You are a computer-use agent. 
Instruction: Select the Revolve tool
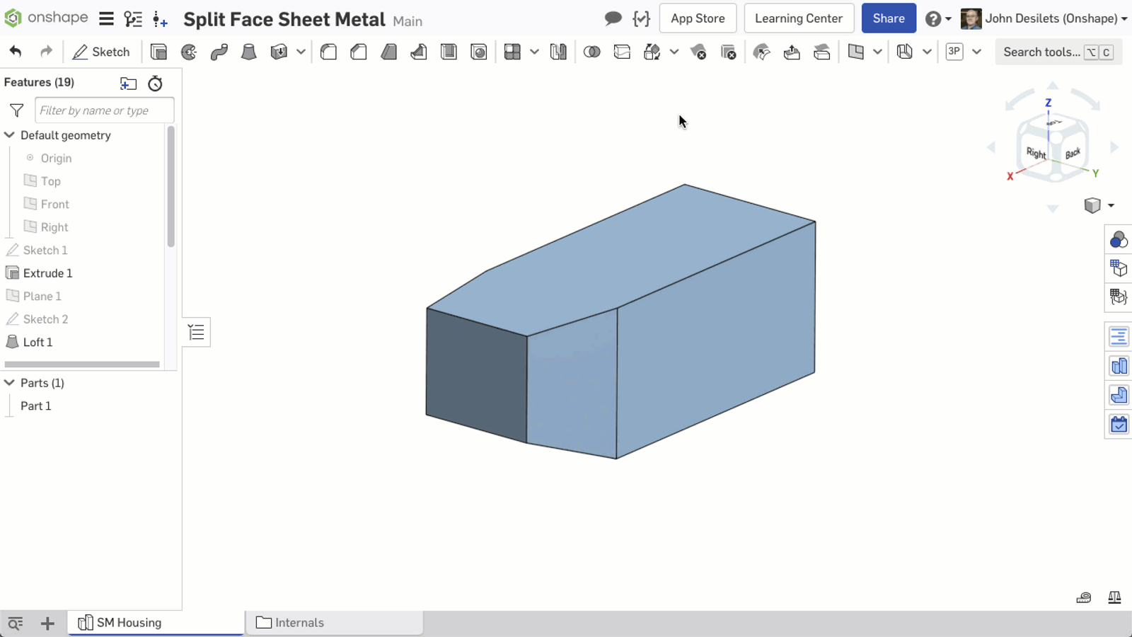[189, 52]
